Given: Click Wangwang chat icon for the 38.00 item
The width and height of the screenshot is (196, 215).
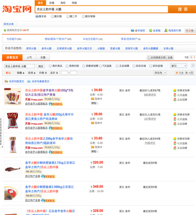Looking at the screenshot, I should click(56, 128).
